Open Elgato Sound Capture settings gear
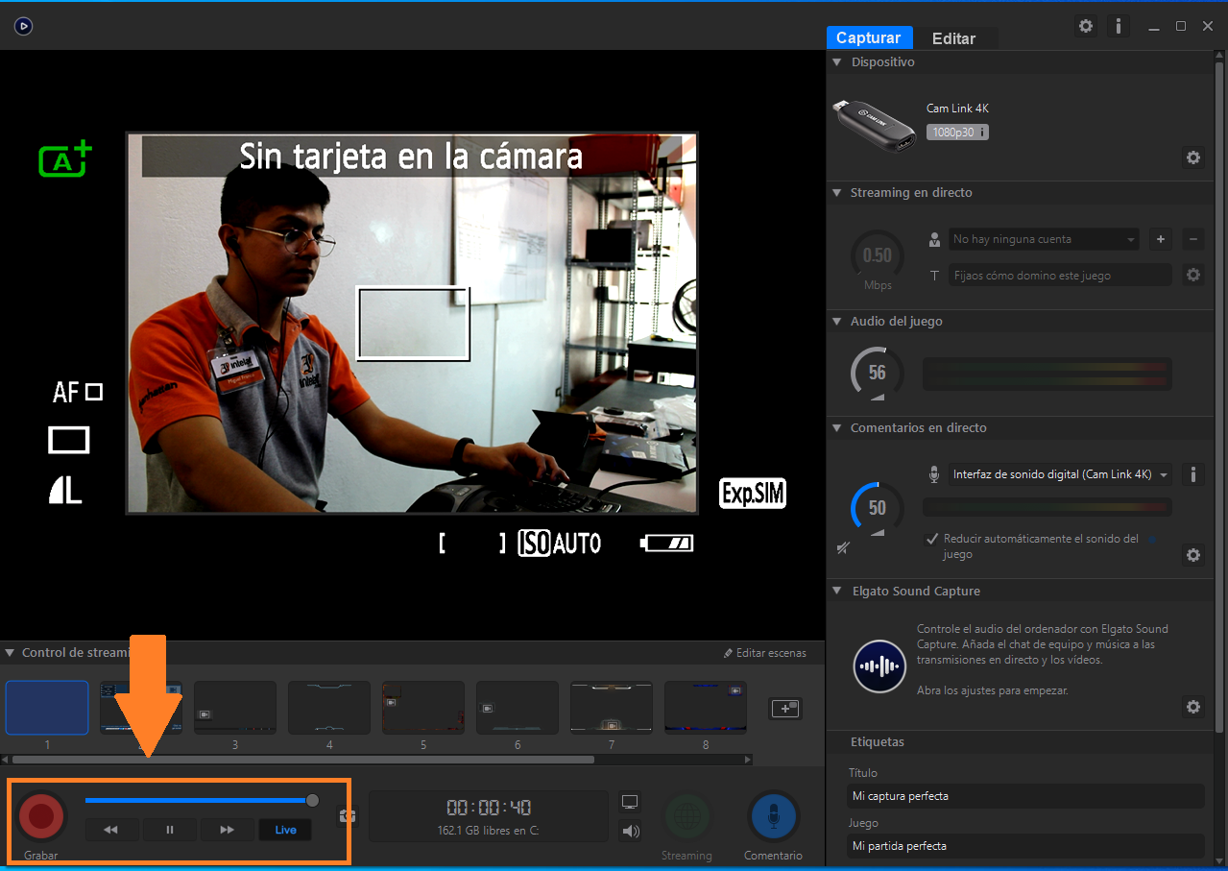1228x871 pixels. tap(1192, 707)
